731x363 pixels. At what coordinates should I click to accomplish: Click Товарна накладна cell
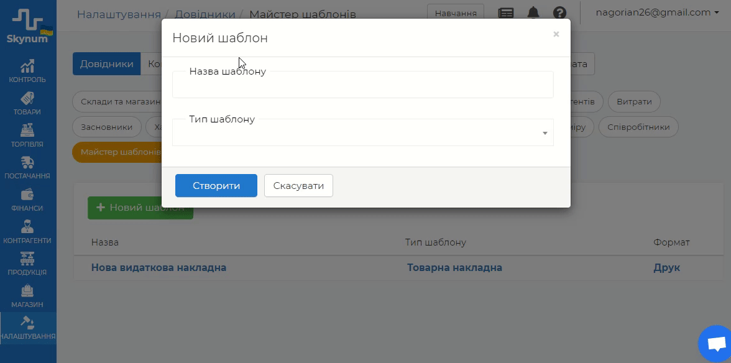pos(454,268)
